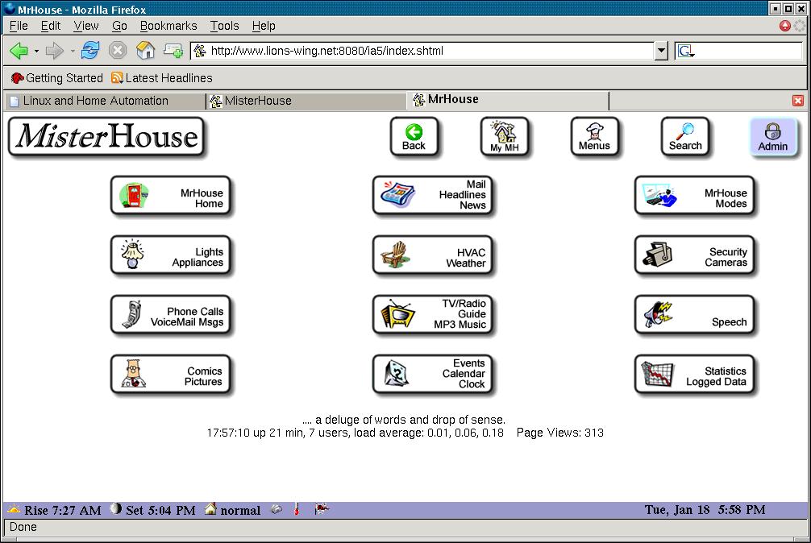Viewport: 811px width, 543px height.
Task: Expand the URL bar history dropdown
Action: [x=661, y=51]
